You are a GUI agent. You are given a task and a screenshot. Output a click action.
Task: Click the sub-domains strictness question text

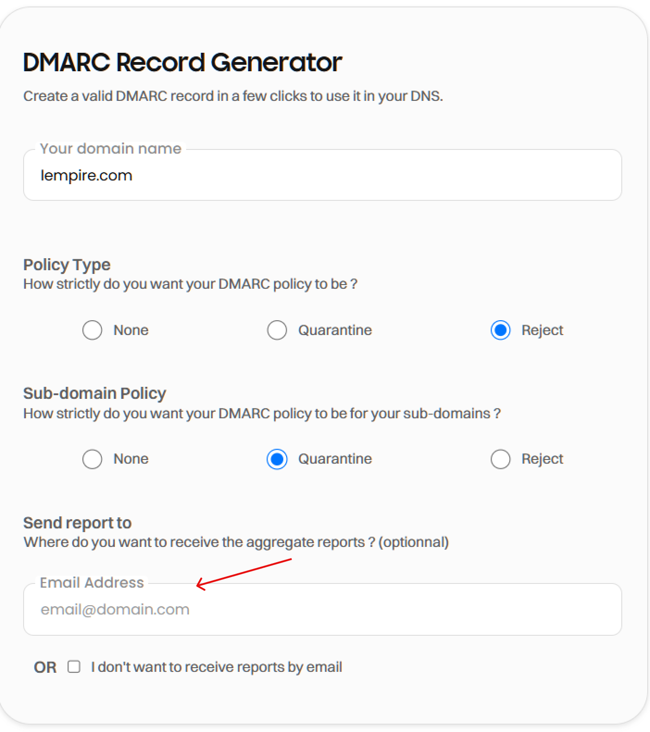(262, 413)
